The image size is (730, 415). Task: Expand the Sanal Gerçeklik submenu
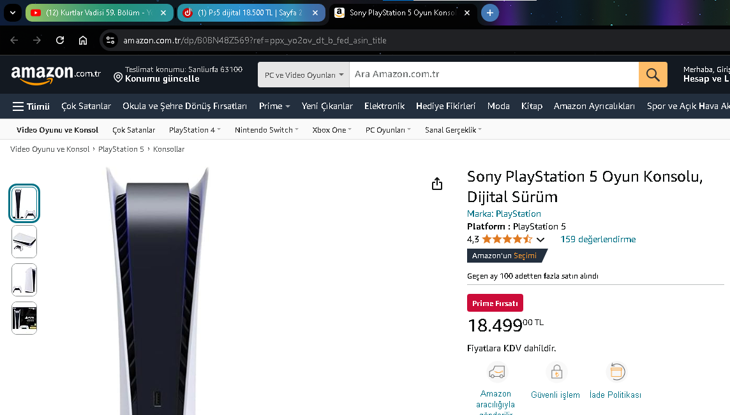pos(453,130)
